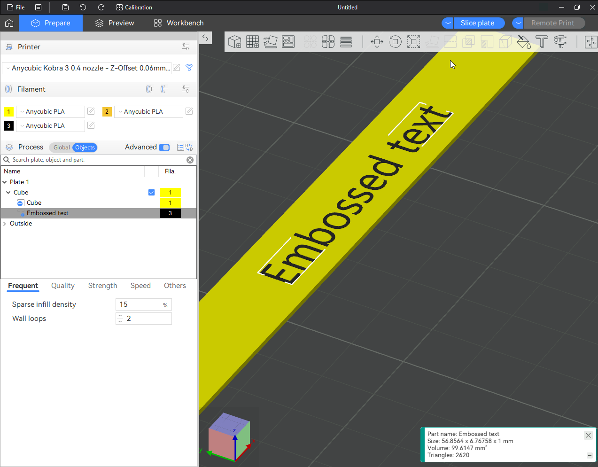
Task: Click the Add object cube icon
Action: pos(234,42)
